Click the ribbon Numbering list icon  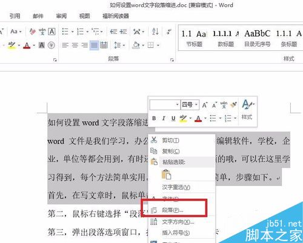pos(80,32)
